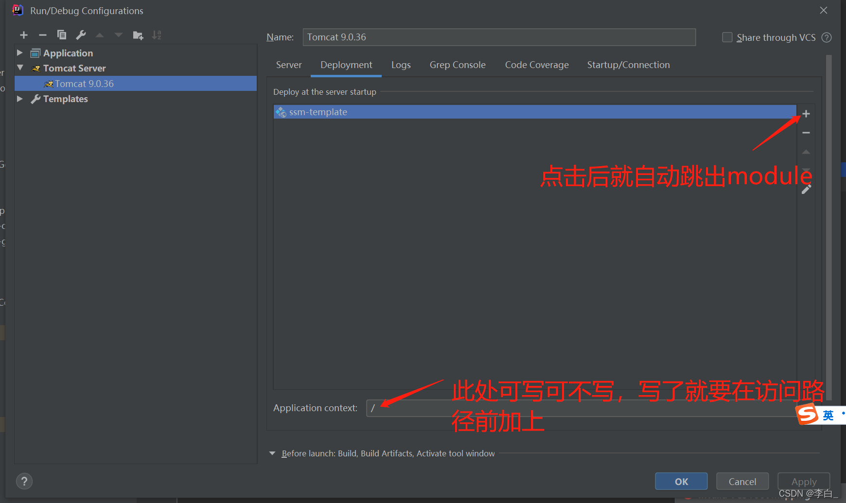
Task: Click the Sogou input method icon
Action: 808,414
